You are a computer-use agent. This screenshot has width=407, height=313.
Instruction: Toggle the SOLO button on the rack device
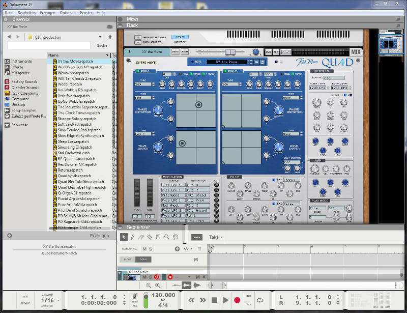[185, 52]
